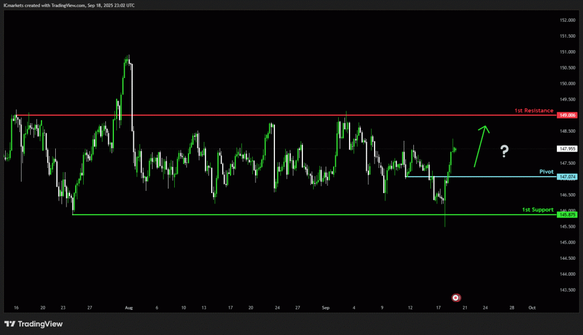Click date label 12 on time axis

click(x=410, y=308)
